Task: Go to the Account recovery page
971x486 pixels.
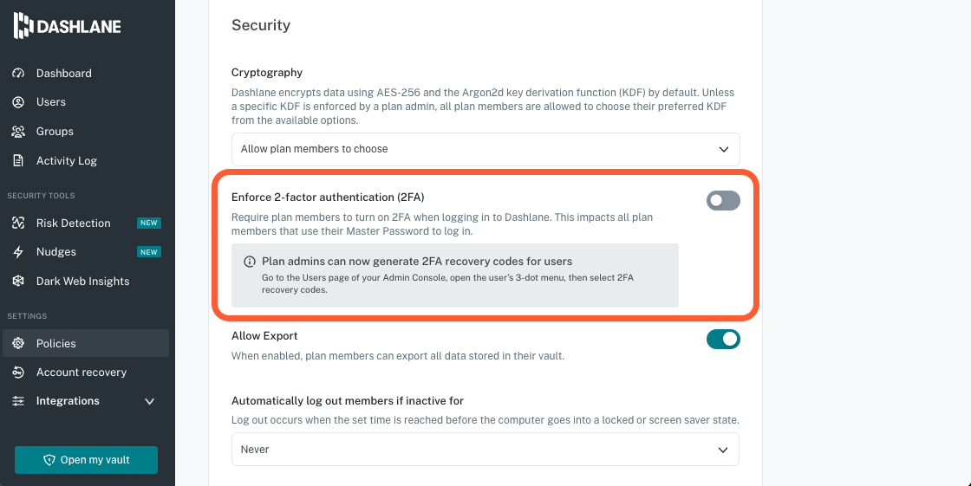Action: tap(81, 373)
